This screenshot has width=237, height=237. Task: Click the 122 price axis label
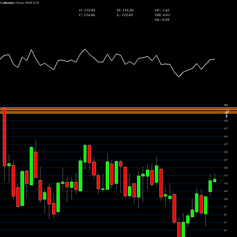(226, 168)
